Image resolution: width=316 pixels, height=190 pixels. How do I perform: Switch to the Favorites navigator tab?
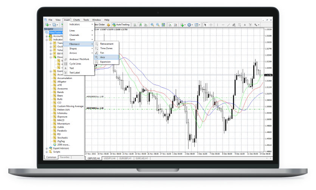click(x=65, y=157)
